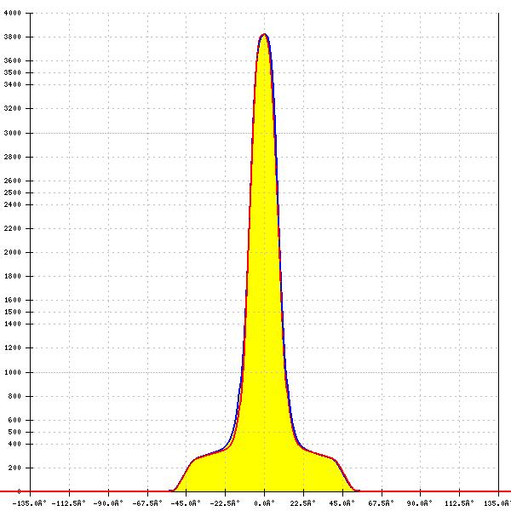This screenshot has height=511, width=511.
Task: Click the "0.0Â°" x-axis label
Action: pos(264,503)
